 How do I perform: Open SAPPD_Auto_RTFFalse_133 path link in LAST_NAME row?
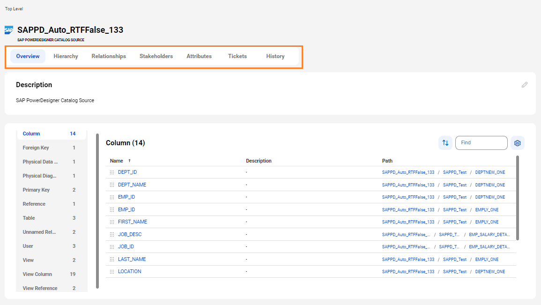click(x=408, y=260)
